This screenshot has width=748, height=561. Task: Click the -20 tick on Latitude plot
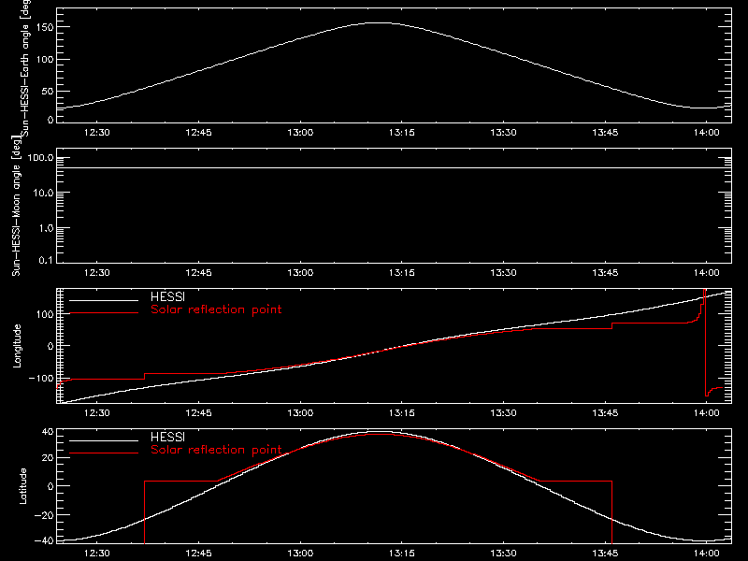click(44, 515)
